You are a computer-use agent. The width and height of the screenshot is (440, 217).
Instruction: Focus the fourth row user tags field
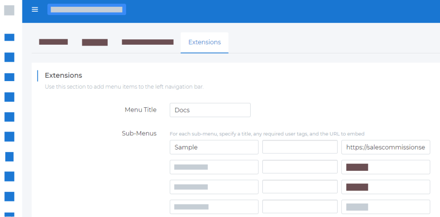click(300, 207)
